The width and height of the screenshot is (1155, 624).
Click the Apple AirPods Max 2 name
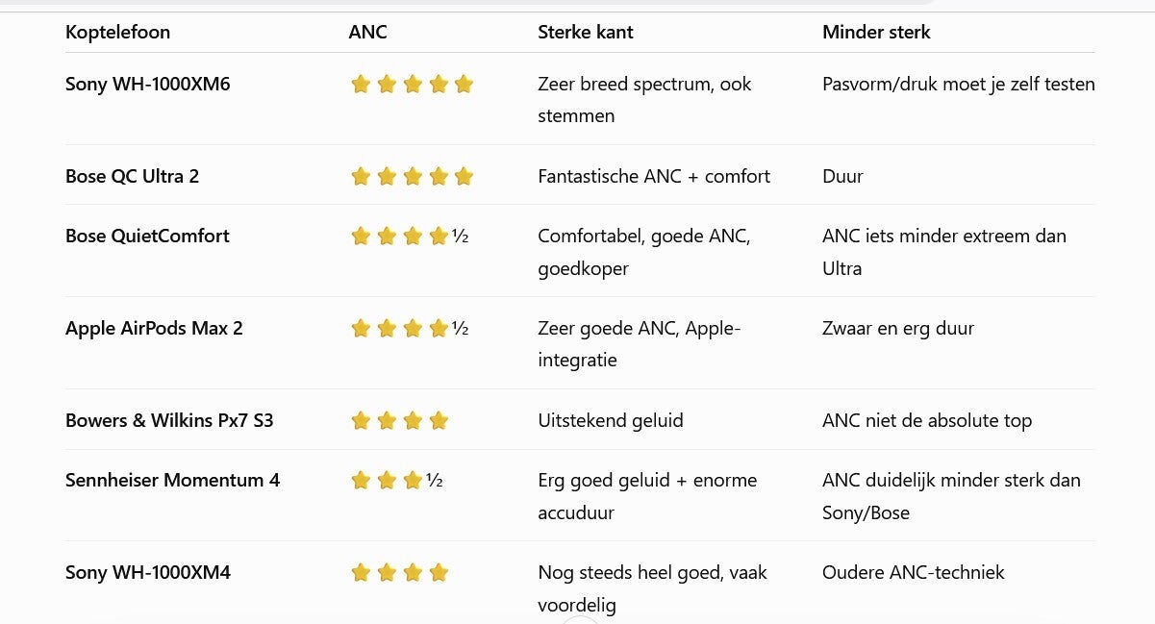pos(154,329)
